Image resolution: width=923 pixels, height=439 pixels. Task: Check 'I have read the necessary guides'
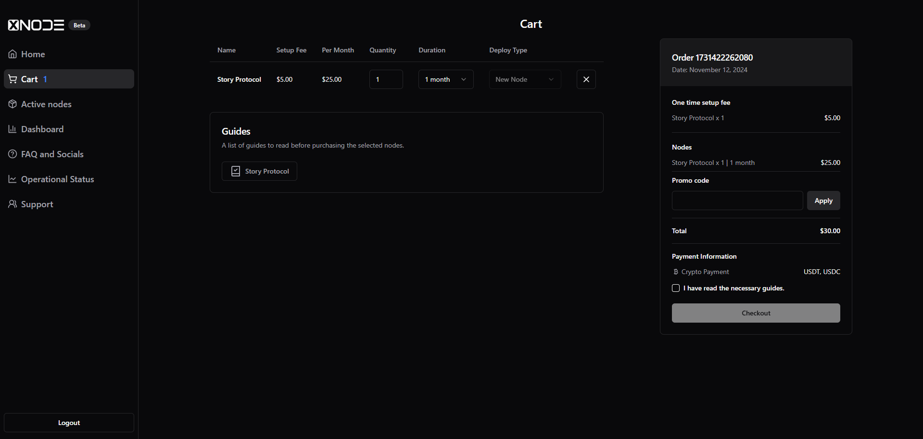676,288
